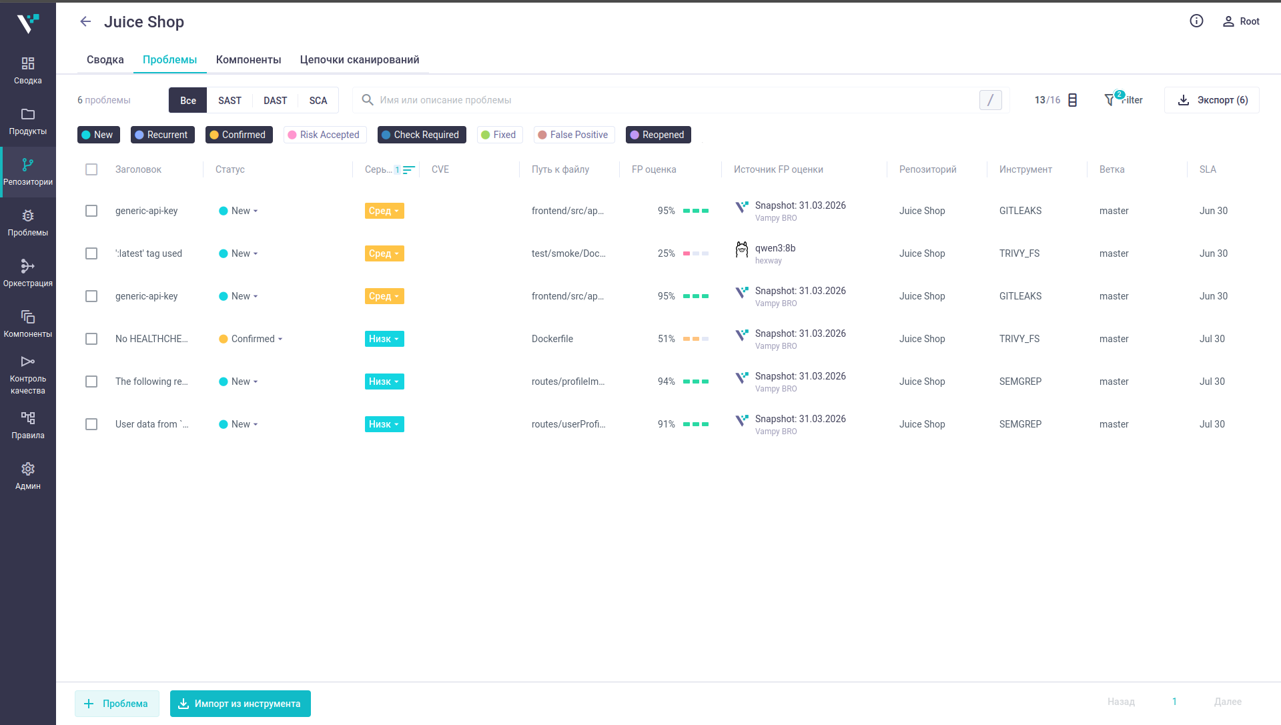This screenshot has height=725, width=1281.
Task: Focus the problem name search field
Action: (x=667, y=100)
